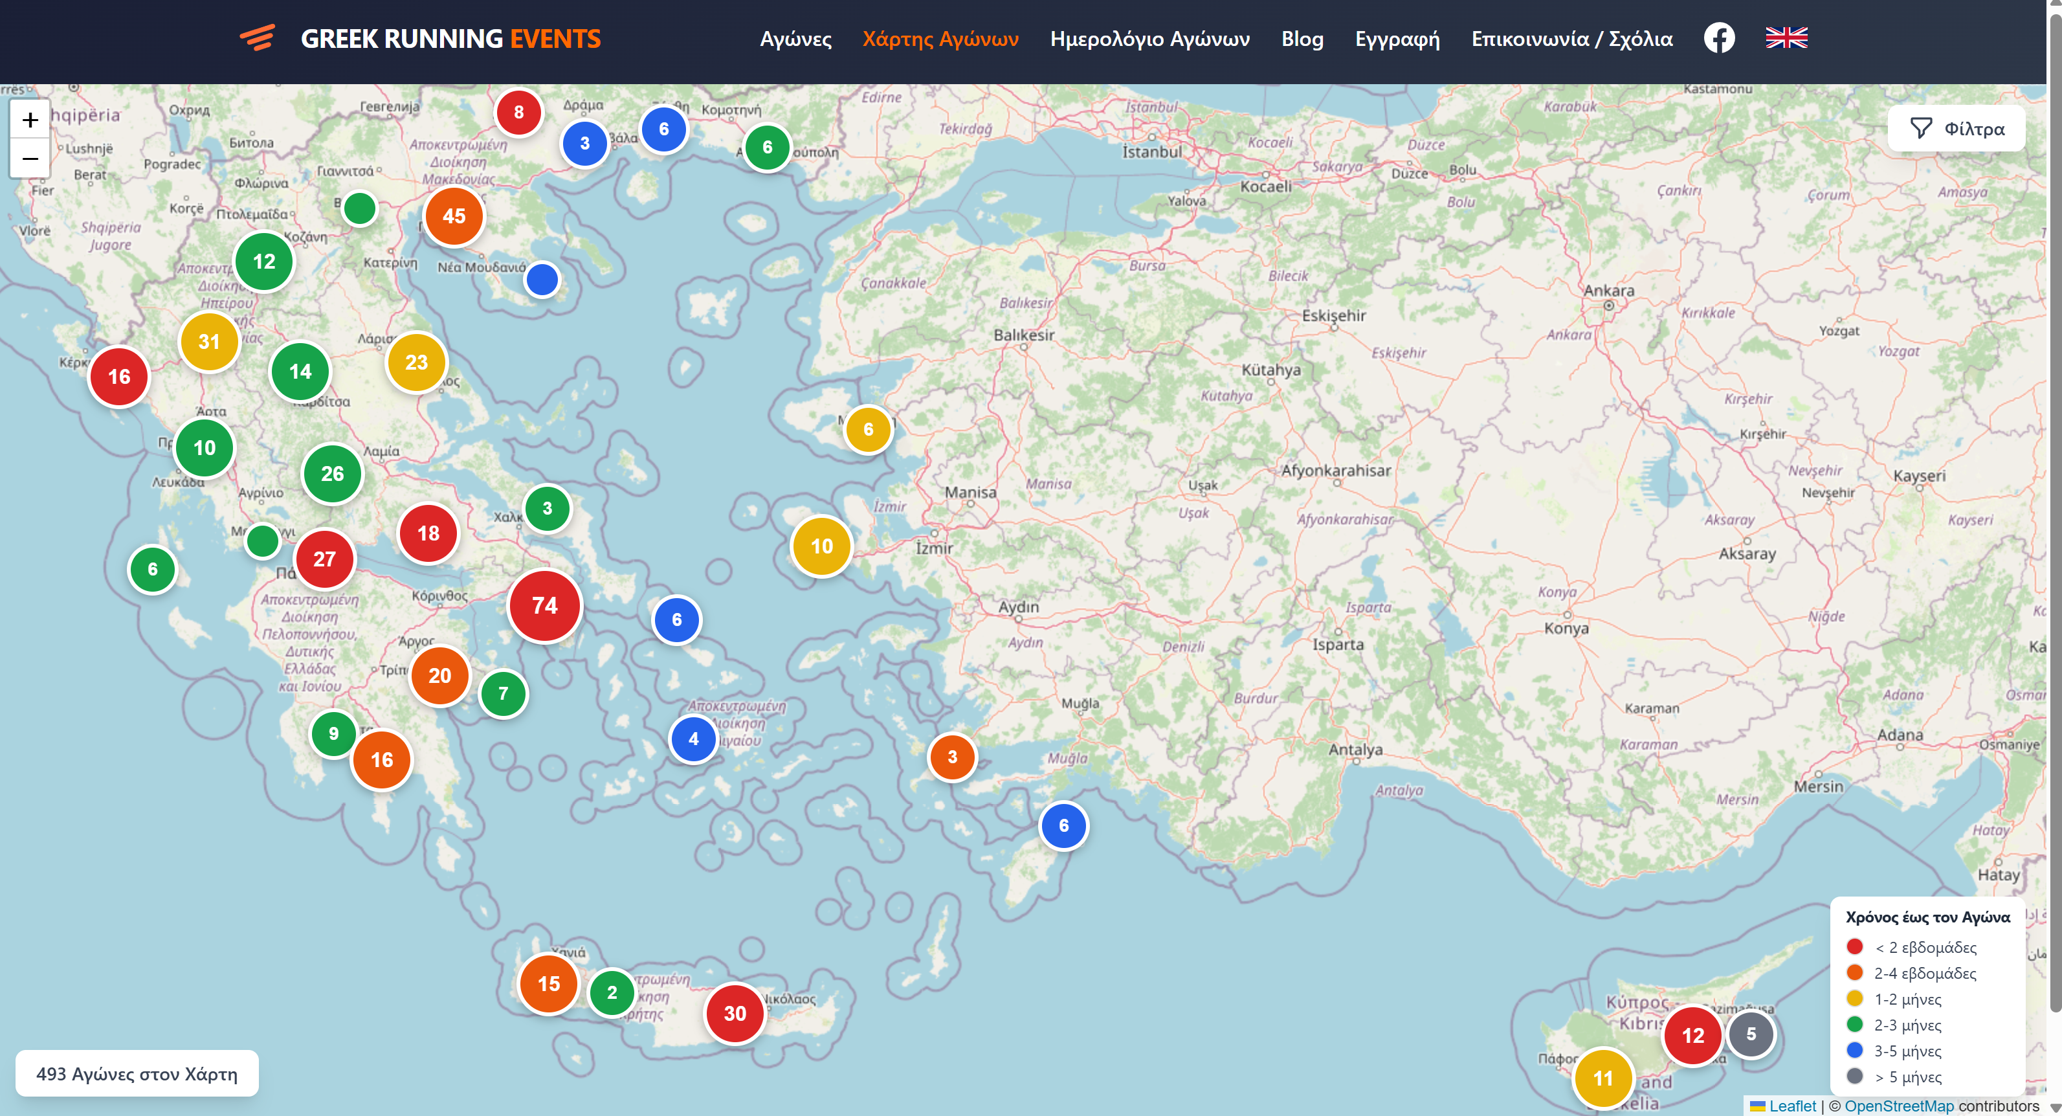Open the Facebook page icon

click(x=1718, y=38)
